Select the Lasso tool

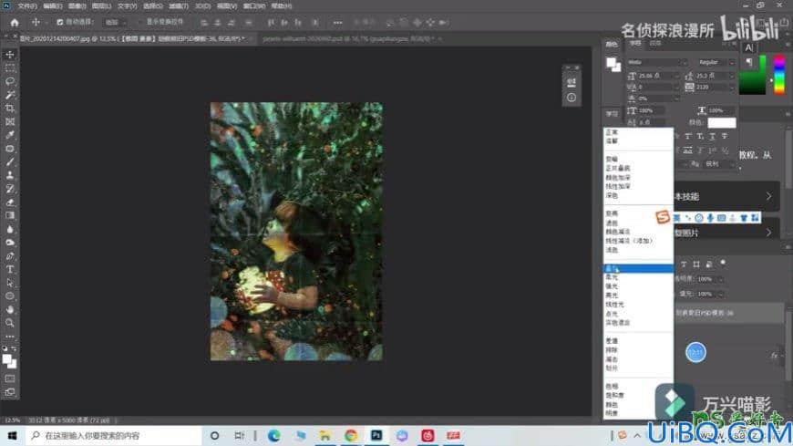click(10, 81)
